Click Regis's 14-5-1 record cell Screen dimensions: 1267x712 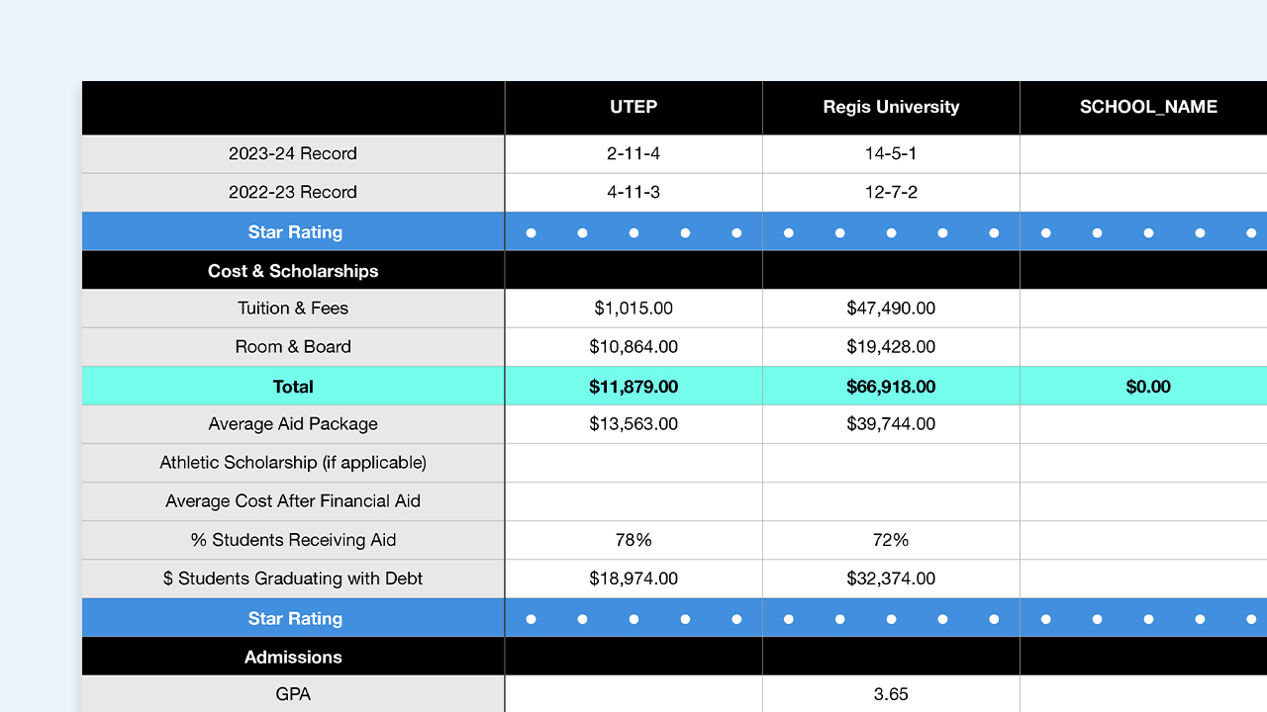[891, 153]
